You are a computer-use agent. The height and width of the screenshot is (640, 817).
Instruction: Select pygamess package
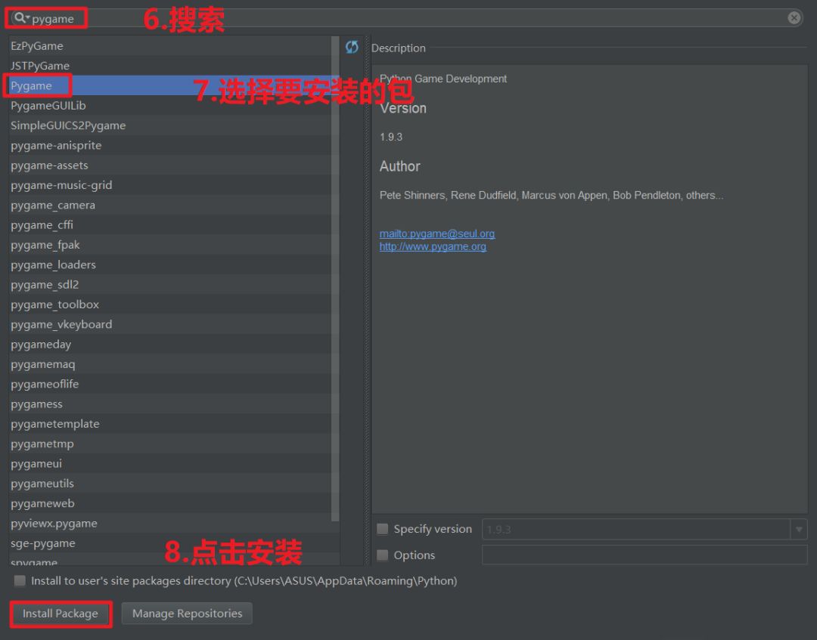click(170, 403)
